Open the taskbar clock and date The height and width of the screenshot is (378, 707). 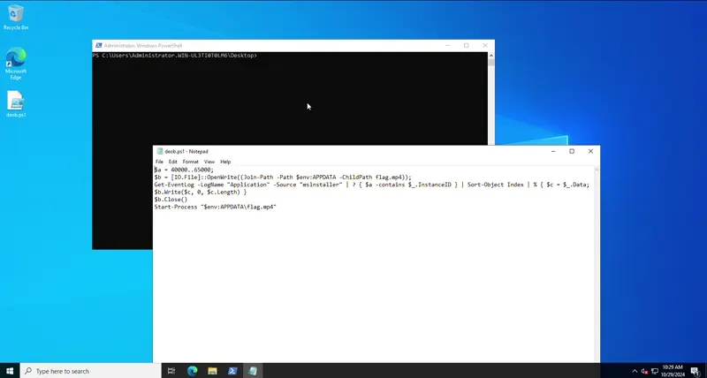673,371
